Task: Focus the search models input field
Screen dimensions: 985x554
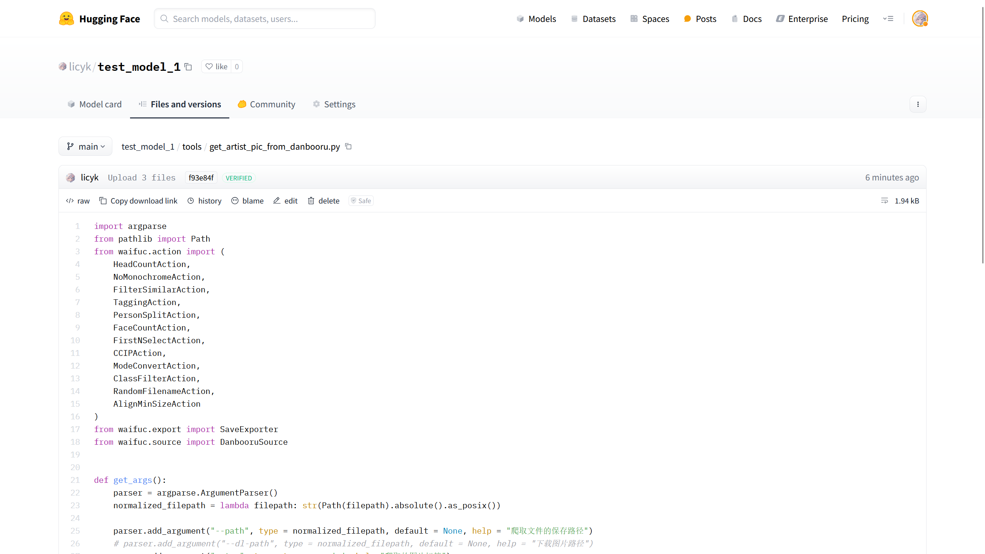Action: (265, 19)
